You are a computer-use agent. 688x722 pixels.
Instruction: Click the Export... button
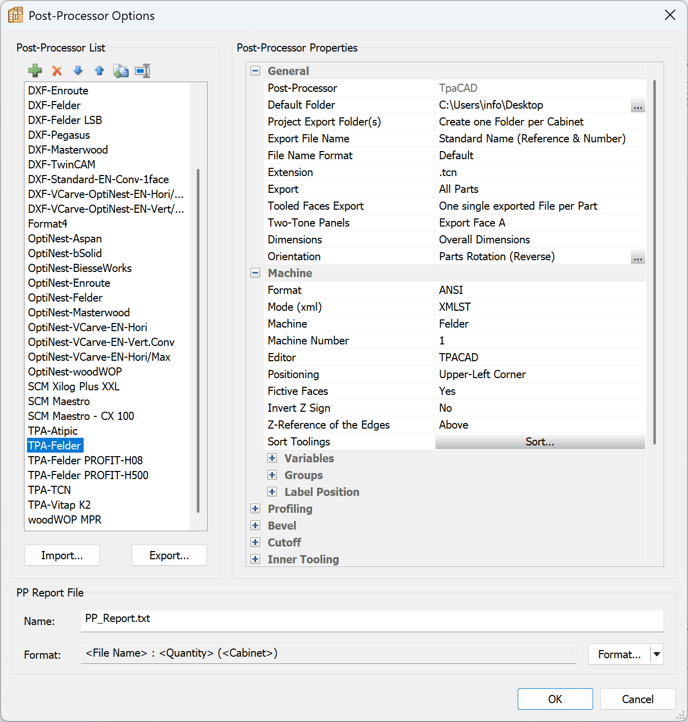[169, 555]
